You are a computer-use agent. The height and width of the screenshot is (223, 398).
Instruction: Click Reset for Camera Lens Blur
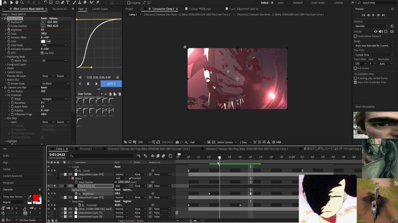coord(44,87)
